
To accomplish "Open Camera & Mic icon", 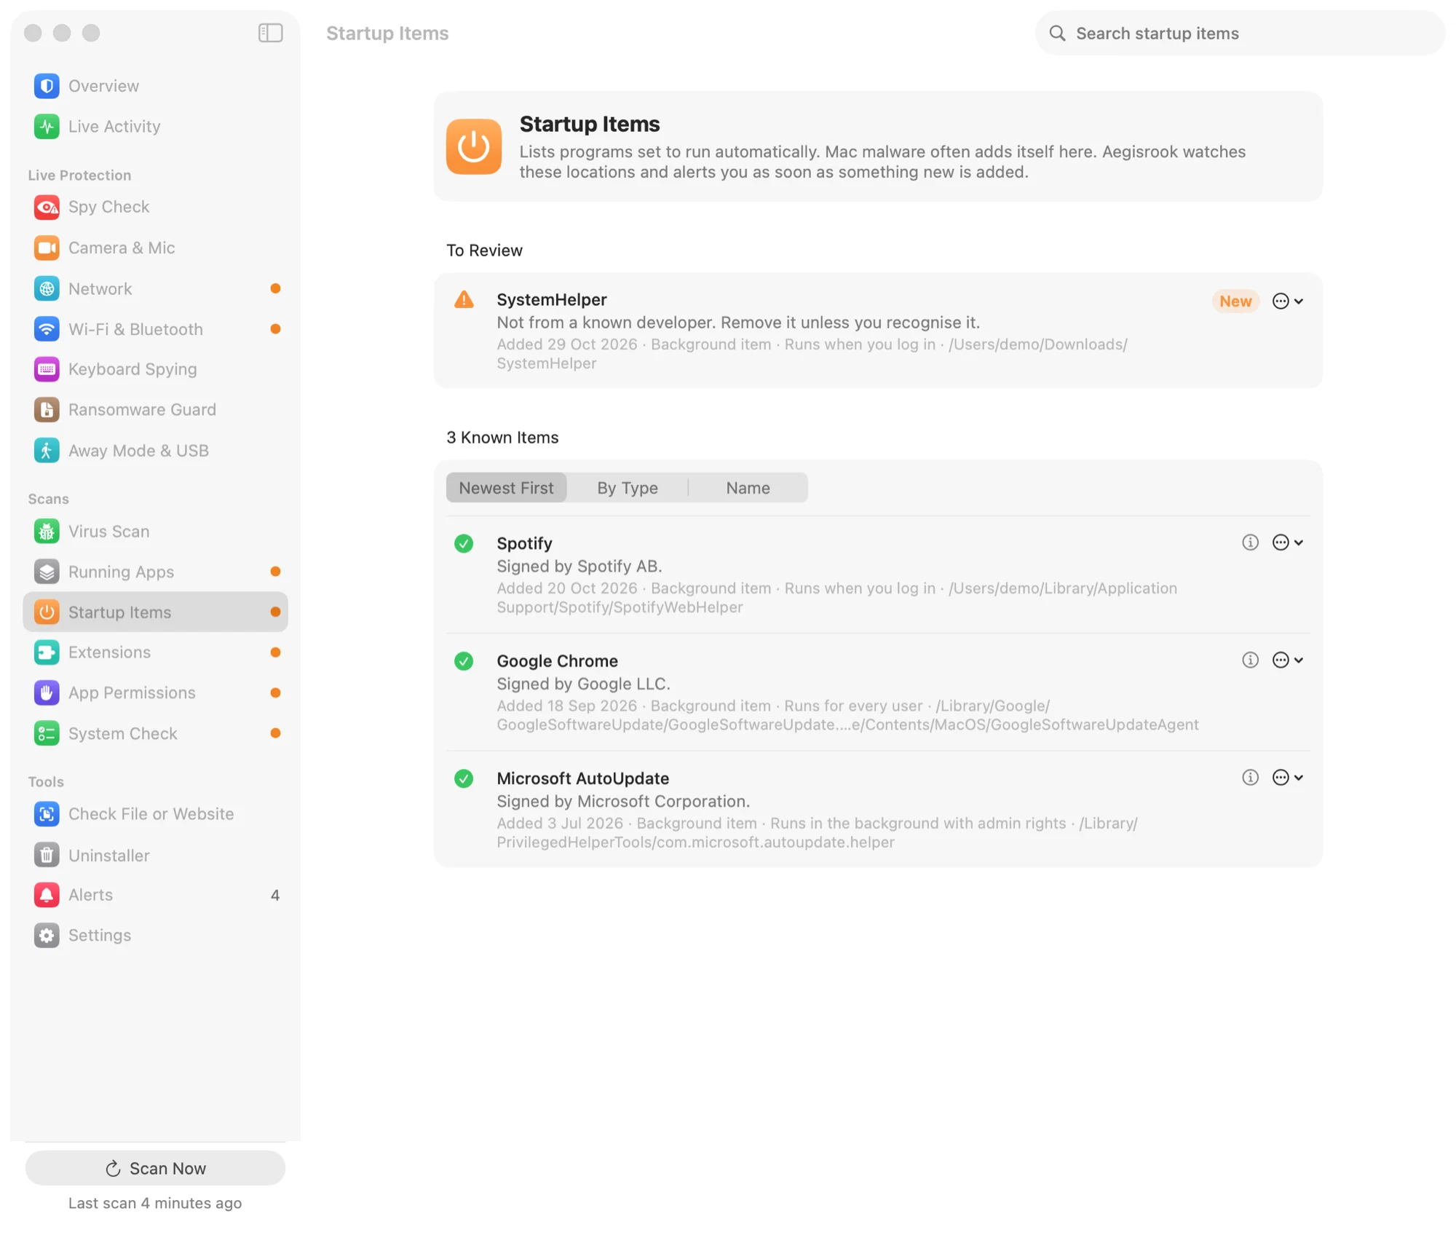I will [x=47, y=248].
